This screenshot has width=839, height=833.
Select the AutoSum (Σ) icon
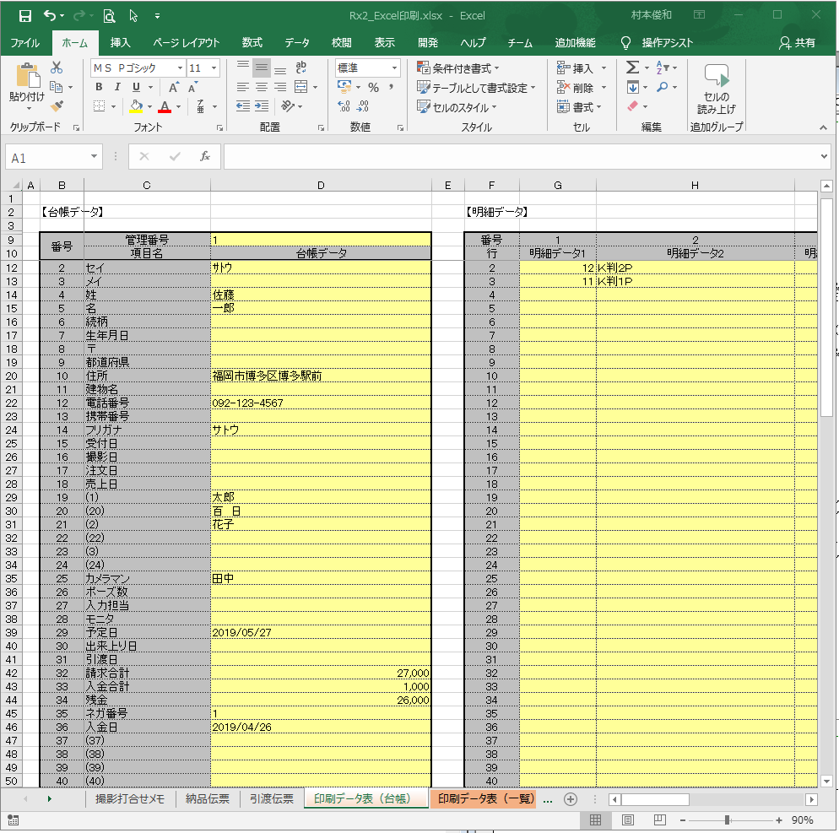tap(631, 68)
